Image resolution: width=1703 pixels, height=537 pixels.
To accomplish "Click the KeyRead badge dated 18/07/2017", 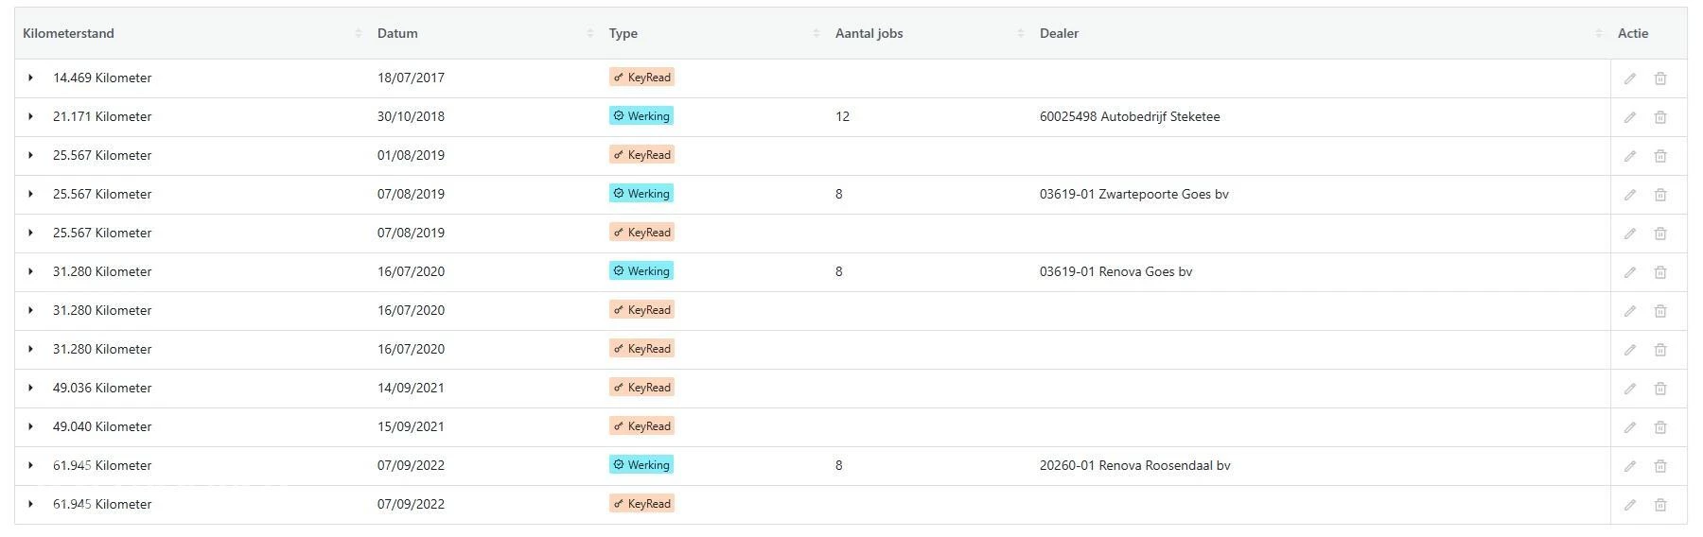I will tap(641, 78).
